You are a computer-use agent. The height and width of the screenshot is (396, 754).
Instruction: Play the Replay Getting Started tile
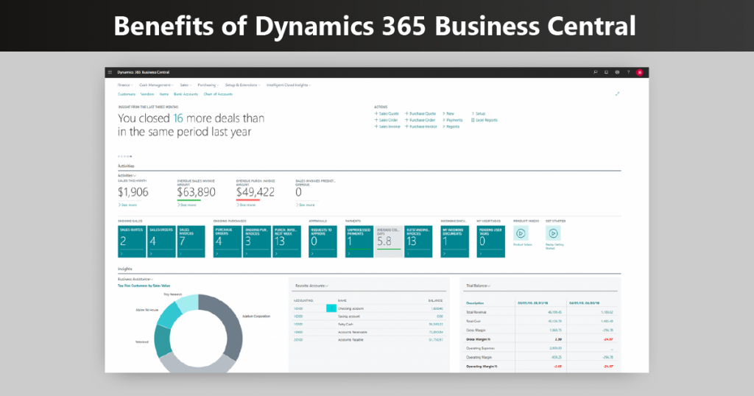[553, 233]
